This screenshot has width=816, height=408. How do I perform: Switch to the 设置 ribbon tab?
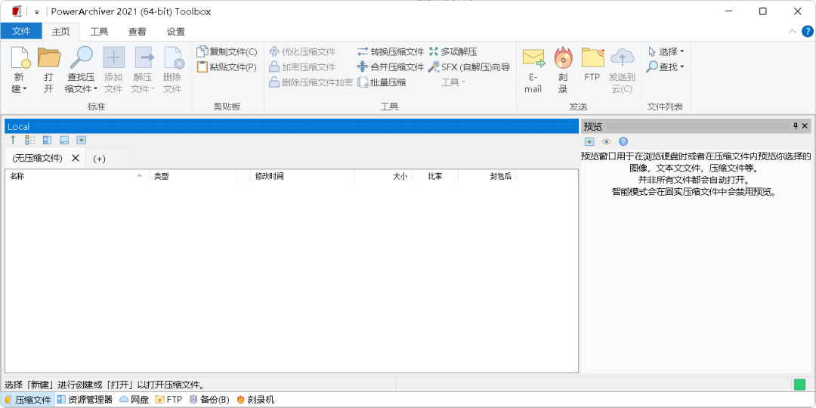pos(176,31)
